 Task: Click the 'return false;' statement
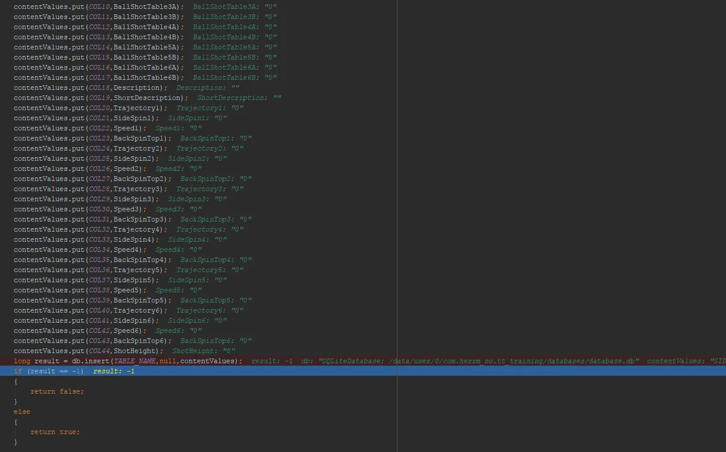(x=57, y=391)
